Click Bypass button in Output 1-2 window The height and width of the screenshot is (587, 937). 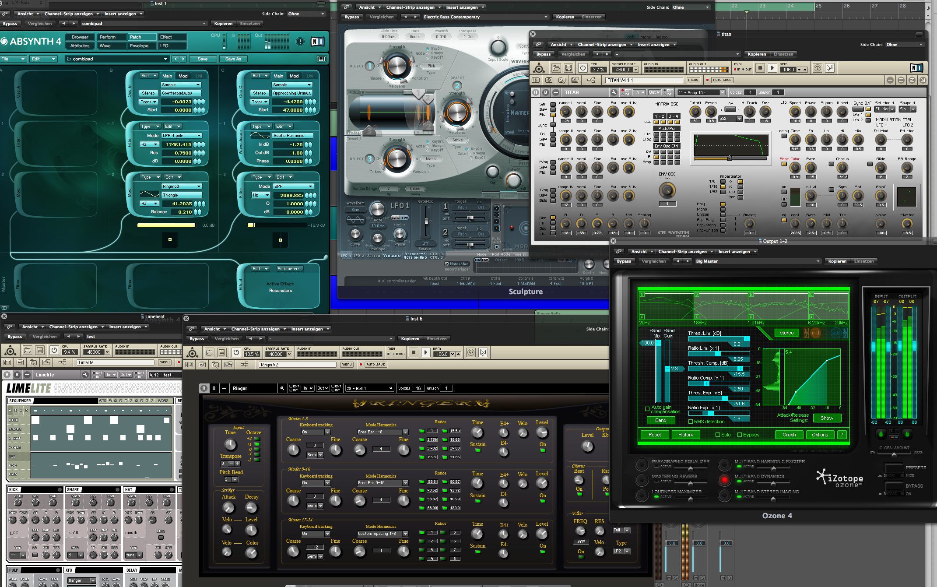pyautogui.click(x=624, y=261)
